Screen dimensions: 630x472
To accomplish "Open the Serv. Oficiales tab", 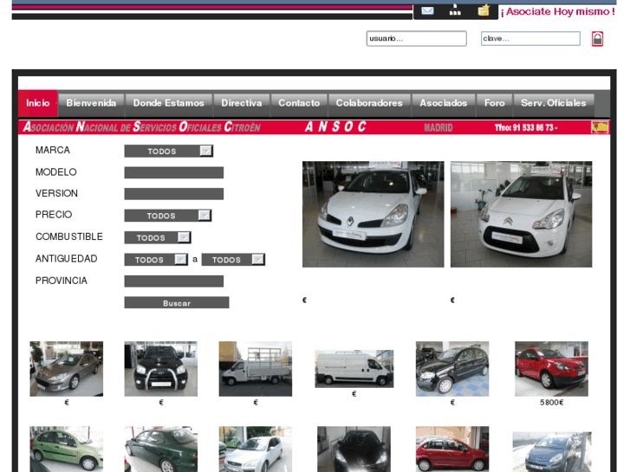I will pyautogui.click(x=553, y=103).
